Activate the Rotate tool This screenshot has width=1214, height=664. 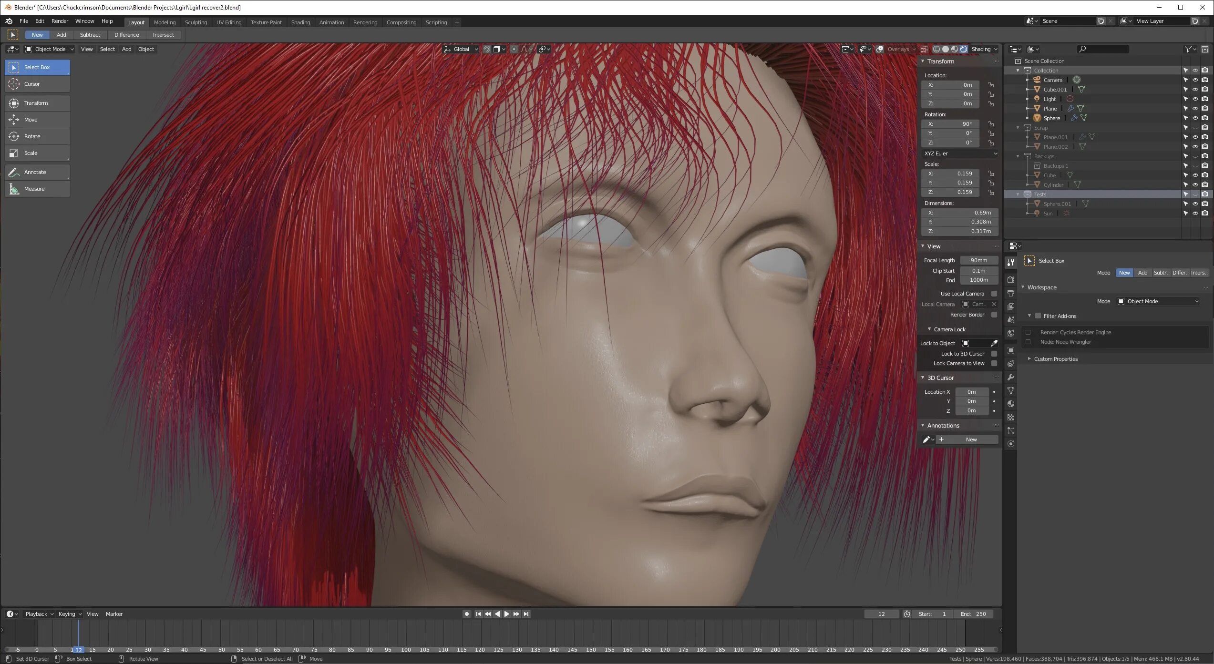[37, 136]
